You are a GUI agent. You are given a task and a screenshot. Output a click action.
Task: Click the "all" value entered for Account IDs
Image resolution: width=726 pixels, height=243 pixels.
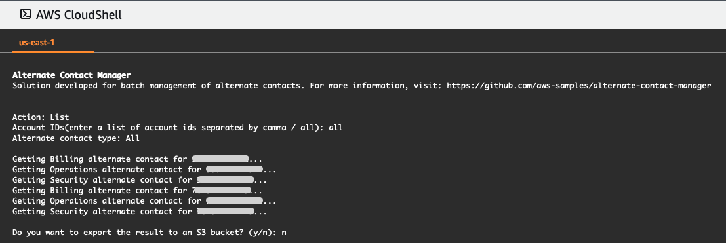[x=336, y=128]
